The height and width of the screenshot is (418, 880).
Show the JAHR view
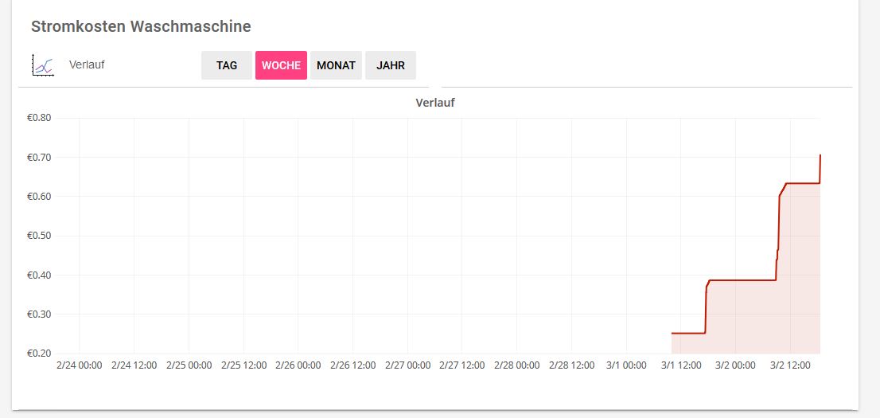click(391, 65)
